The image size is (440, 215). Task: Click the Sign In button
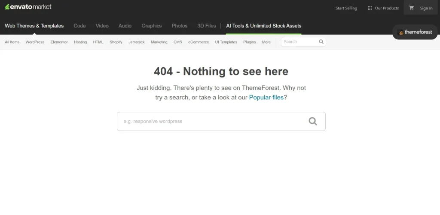point(426,8)
